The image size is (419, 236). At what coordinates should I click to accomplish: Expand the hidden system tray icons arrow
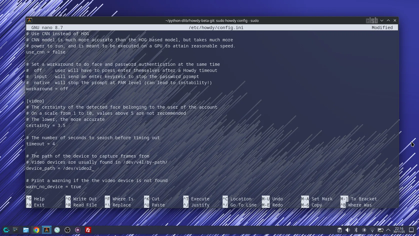pyautogui.click(x=388, y=230)
